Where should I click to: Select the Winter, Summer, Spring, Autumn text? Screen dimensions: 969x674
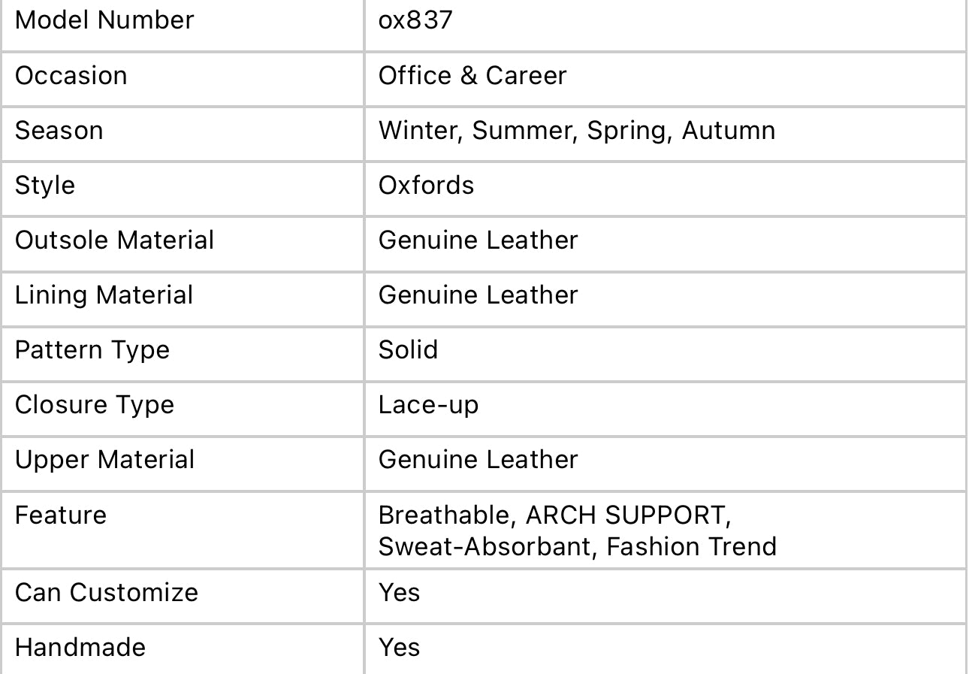point(576,131)
